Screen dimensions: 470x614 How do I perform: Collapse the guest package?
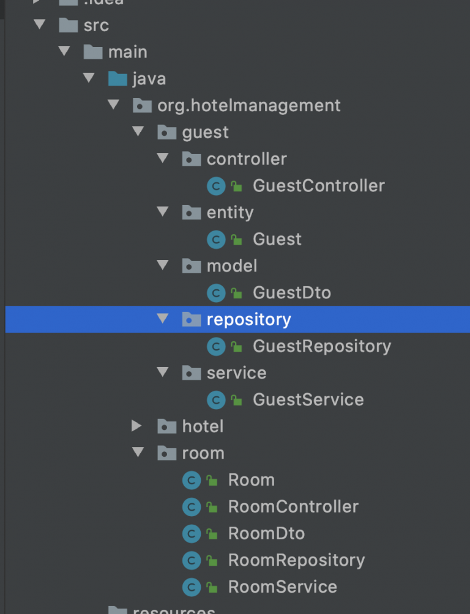point(138,131)
